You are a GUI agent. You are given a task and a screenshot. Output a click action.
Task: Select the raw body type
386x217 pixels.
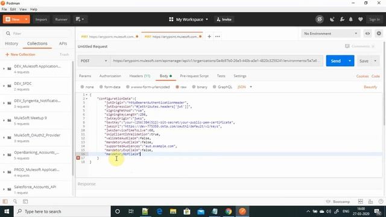tap(177, 87)
